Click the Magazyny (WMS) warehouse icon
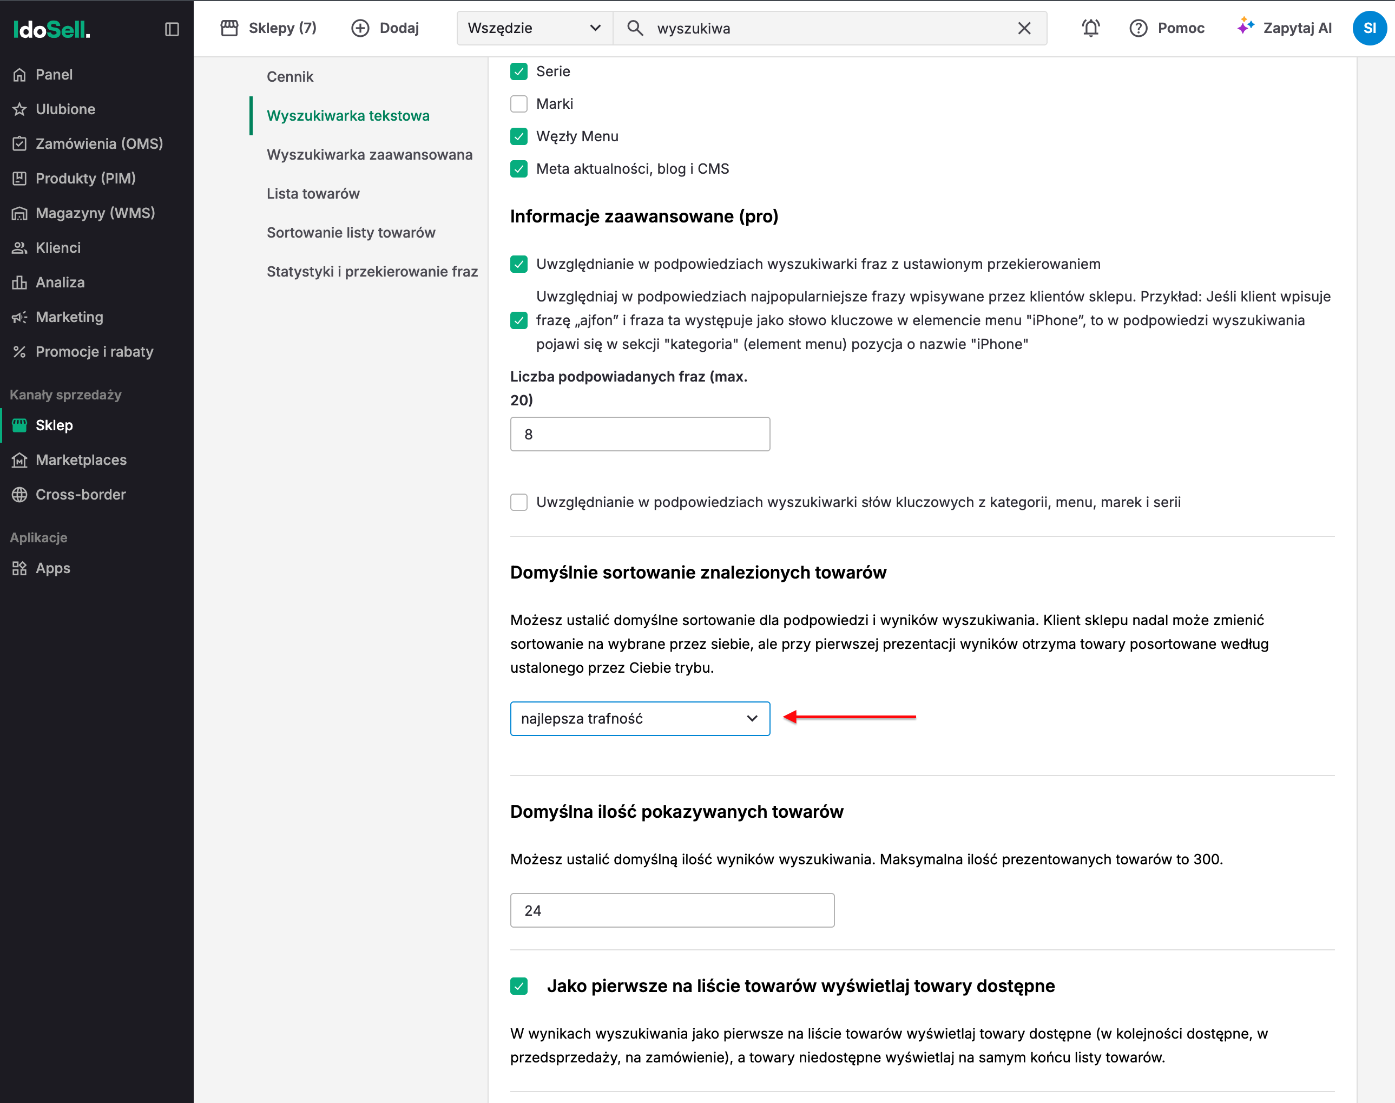Viewport: 1395px width, 1103px height. pyautogui.click(x=19, y=213)
